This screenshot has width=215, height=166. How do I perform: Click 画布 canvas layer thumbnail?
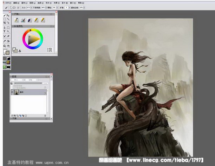click(x=17, y=92)
